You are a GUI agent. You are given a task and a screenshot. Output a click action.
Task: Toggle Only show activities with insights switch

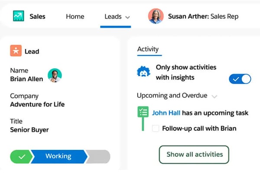(x=240, y=79)
